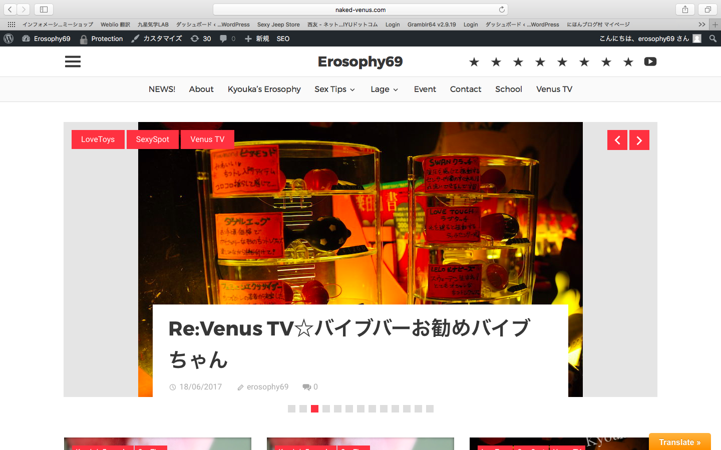The height and width of the screenshot is (450, 721).
Task: Show more bookmarks overflow chevron
Action: pyautogui.click(x=701, y=24)
